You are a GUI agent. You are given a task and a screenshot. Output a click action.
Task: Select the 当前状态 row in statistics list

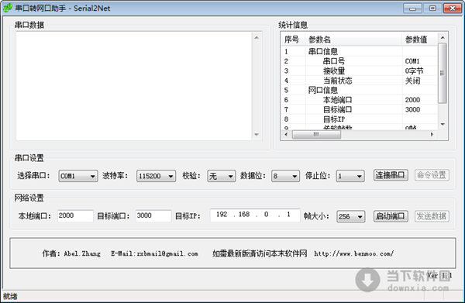[359, 81]
